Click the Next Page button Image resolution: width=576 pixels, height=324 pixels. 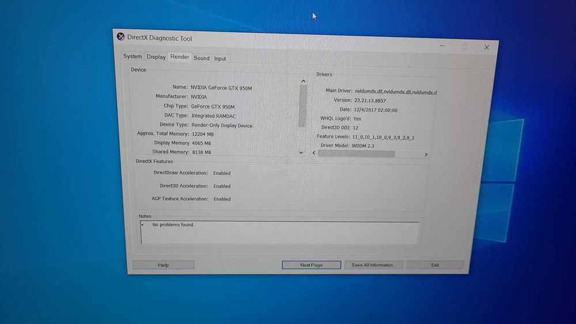(x=311, y=265)
